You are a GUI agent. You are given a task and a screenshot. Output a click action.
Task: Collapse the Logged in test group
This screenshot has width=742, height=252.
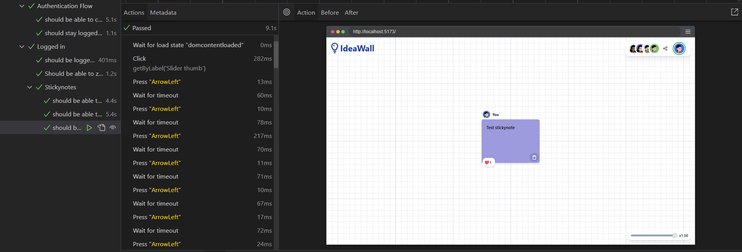pos(22,47)
